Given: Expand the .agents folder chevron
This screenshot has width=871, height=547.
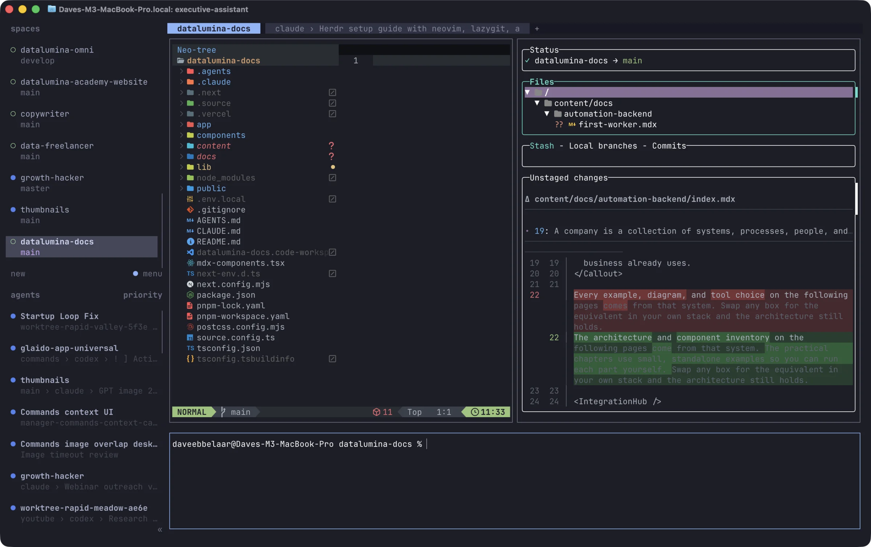Looking at the screenshot, I should [181, 71].
